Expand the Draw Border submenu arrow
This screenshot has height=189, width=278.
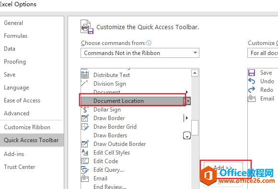[x=186, y=118]
